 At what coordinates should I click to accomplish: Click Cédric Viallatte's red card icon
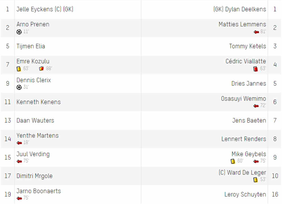coord(255,69)
